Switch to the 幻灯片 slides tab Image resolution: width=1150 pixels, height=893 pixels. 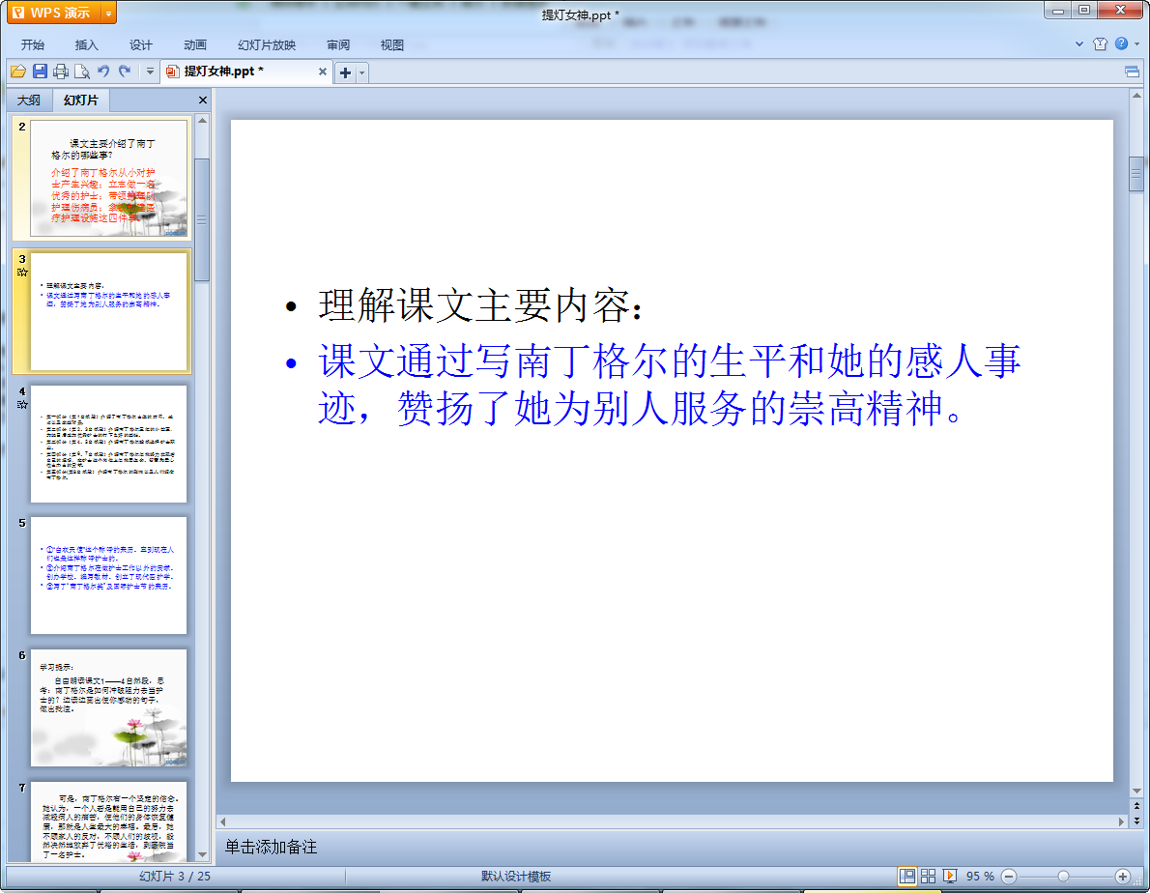[80, 100]
